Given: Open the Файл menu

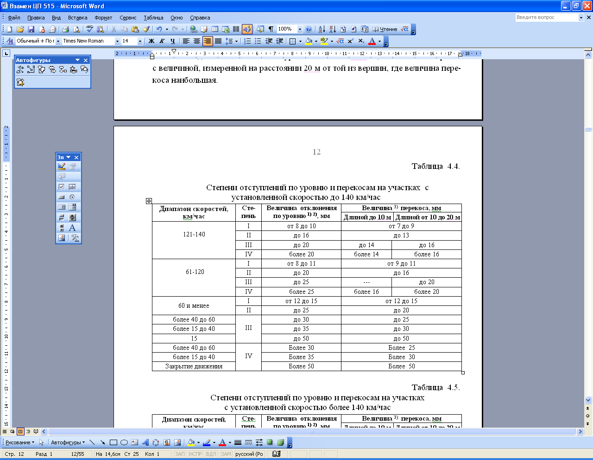Looking at the screenshot, I should (14, 18).
